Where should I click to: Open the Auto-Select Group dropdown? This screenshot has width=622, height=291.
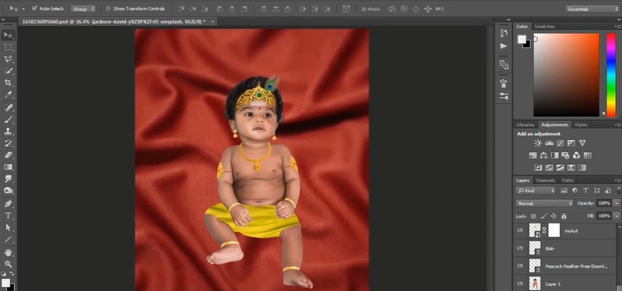pos(83,9)
